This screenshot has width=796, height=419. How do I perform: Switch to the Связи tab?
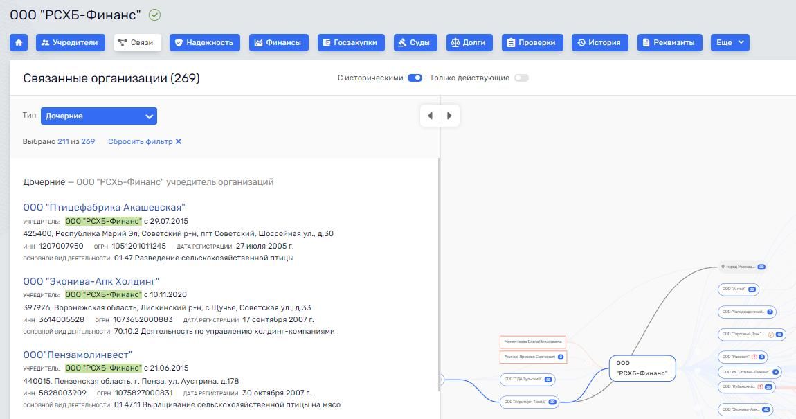[x=137, y=43]
